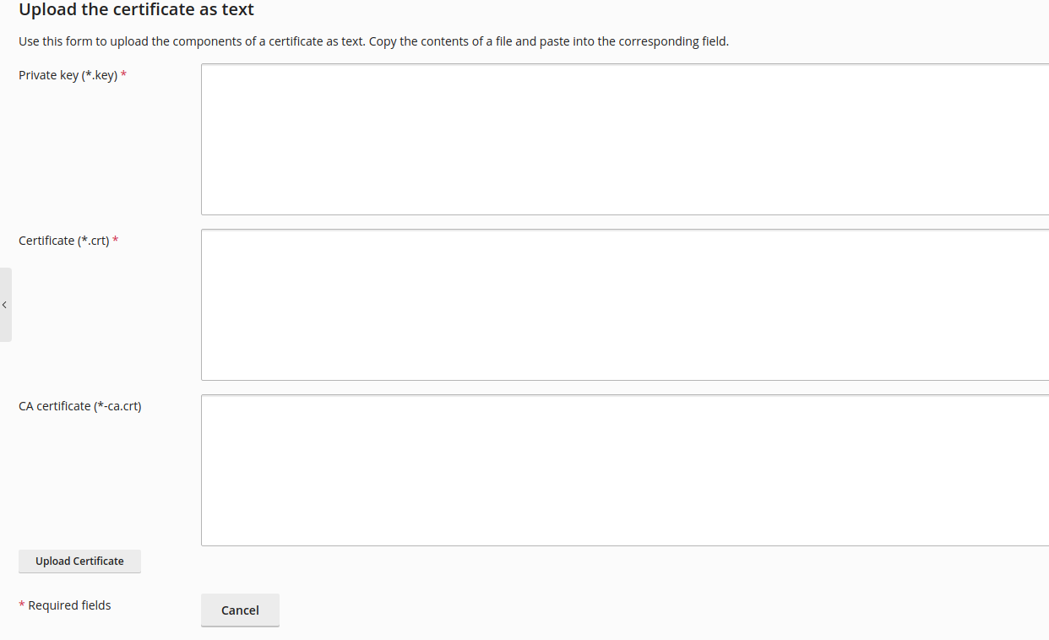Click the "Use this form to upload" sentence
Screen dimensions: 1049x640
coord(192,41)
